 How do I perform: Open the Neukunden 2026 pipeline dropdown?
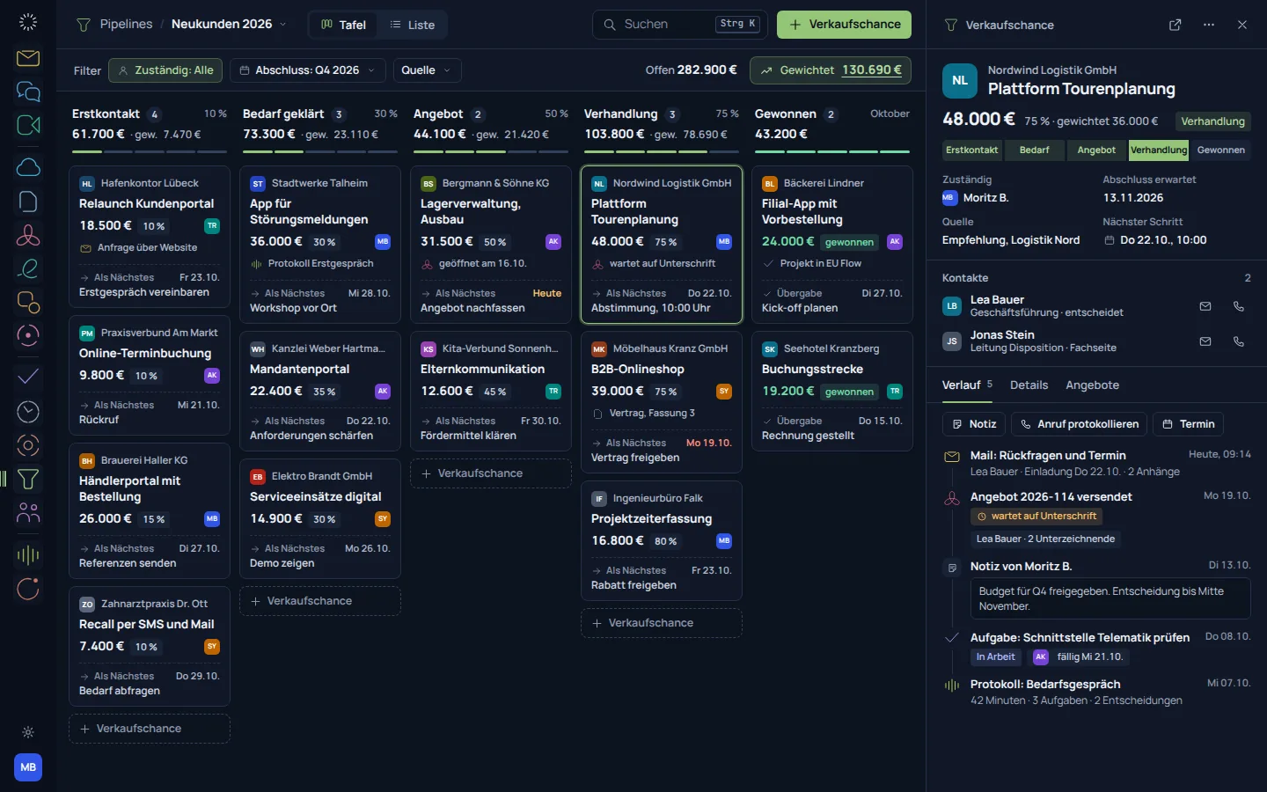pyautogui.click(x=229, y=25)
